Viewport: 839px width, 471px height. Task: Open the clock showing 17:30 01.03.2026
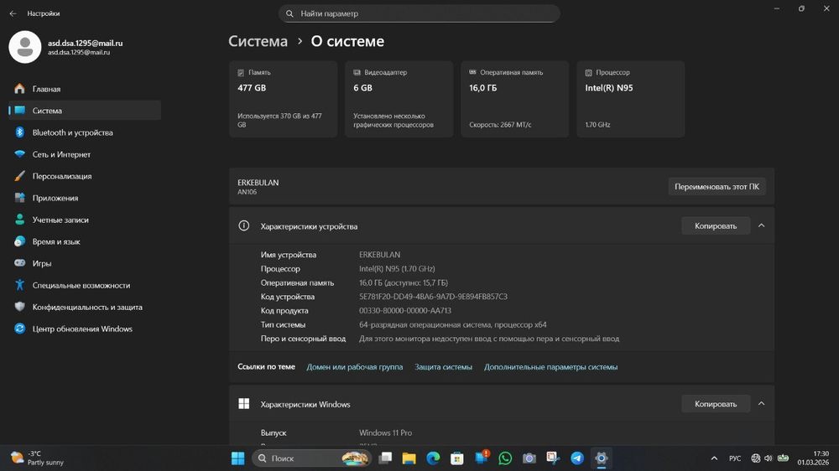813,458
